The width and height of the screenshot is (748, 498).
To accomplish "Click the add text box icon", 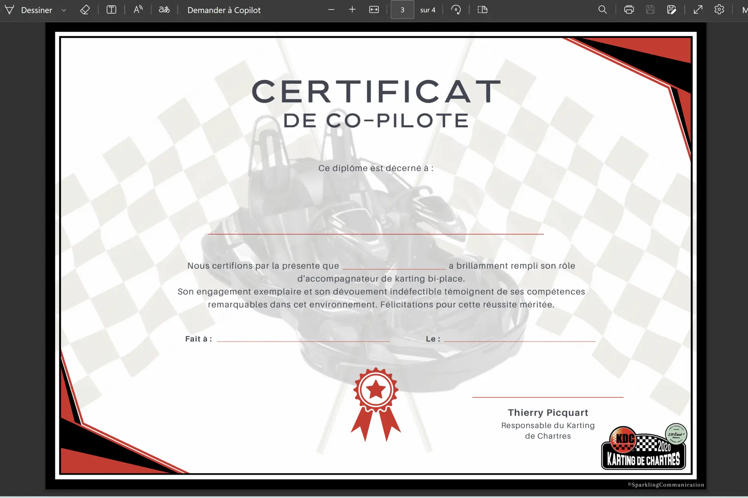I will [111, 10].
